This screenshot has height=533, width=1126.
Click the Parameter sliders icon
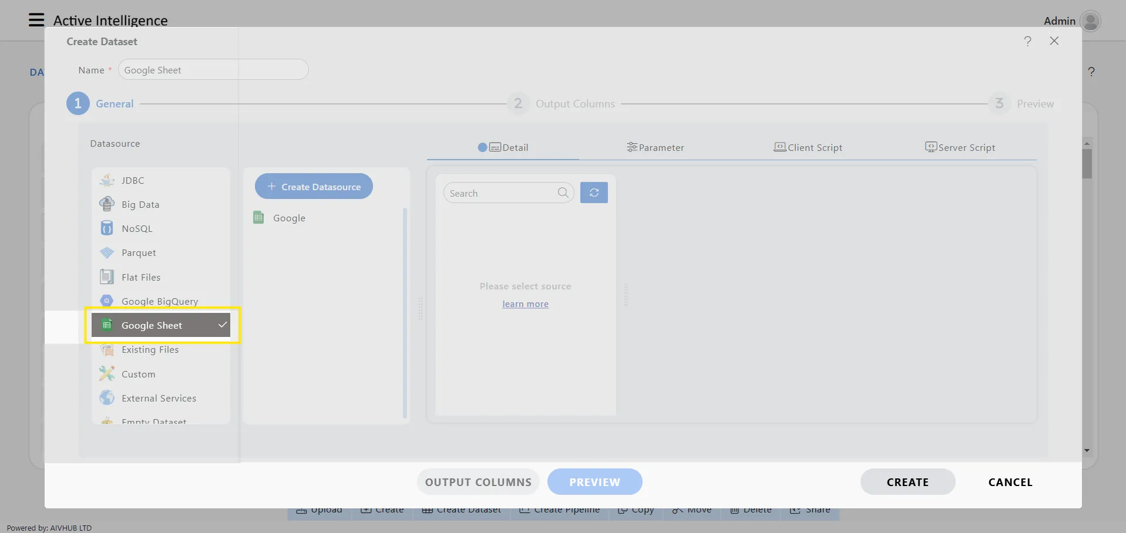tap(632, 147)
